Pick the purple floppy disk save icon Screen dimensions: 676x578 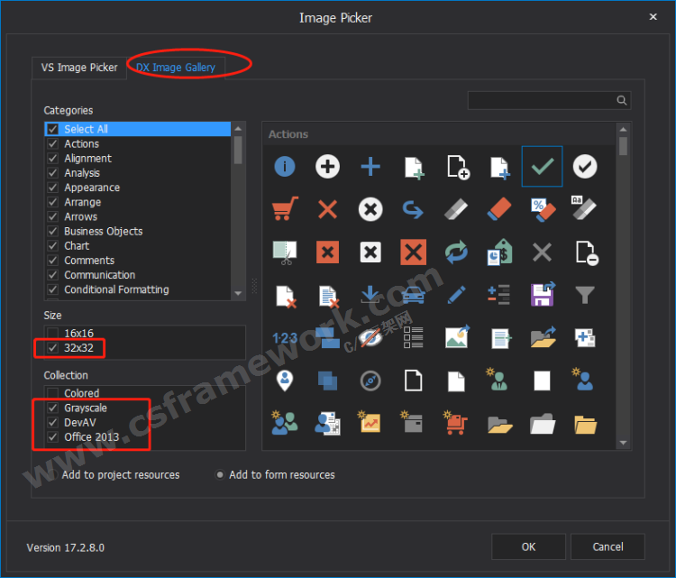543,294
